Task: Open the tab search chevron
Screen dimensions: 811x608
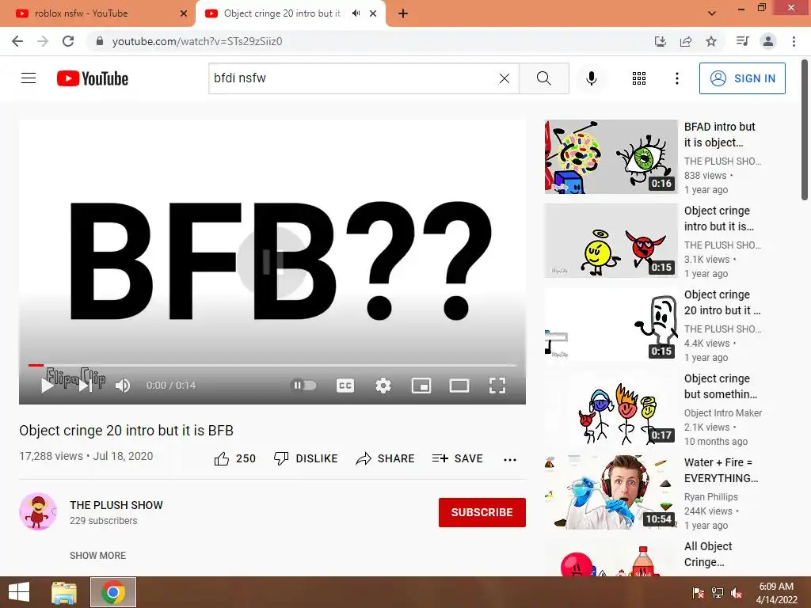Action: point(712,13)
